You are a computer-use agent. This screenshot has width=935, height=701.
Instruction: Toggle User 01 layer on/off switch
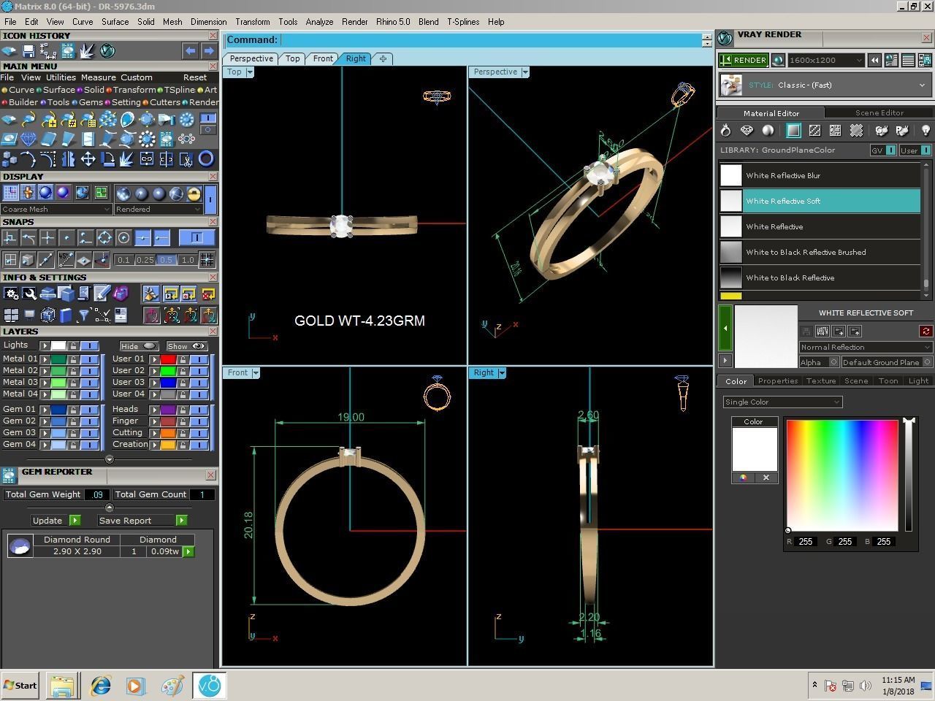199,359
